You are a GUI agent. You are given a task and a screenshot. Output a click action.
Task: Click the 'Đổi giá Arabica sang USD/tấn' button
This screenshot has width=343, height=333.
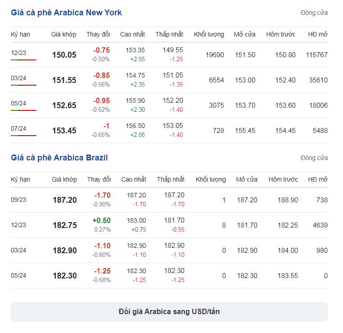point(169,312)
